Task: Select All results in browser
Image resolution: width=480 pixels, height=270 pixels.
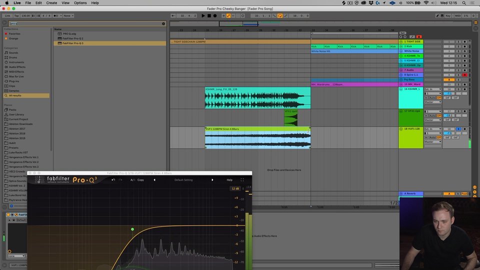Action: pos(26,95)
